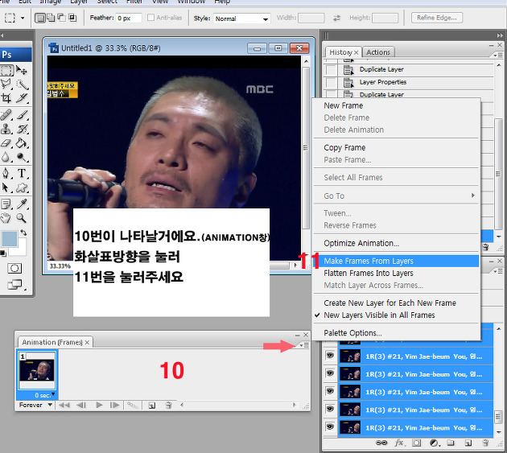507x453 pixels.
Task: Select the Custom Shape tool
Action: click(x=22, y=187)
